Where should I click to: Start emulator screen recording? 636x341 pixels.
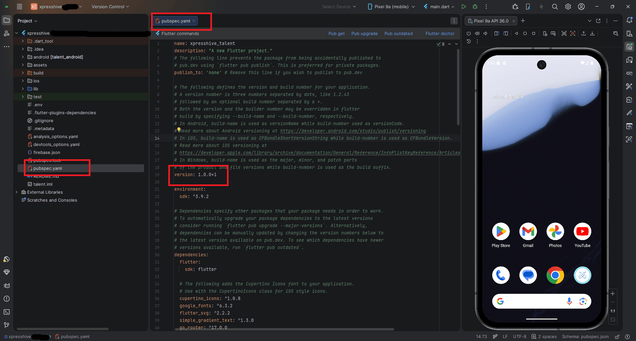573,33
